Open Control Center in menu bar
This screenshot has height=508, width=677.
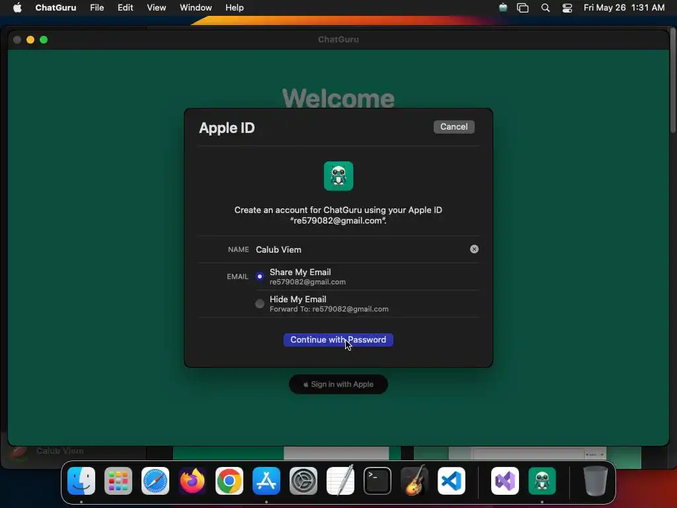pyautogui.click(x=567, y=7)
